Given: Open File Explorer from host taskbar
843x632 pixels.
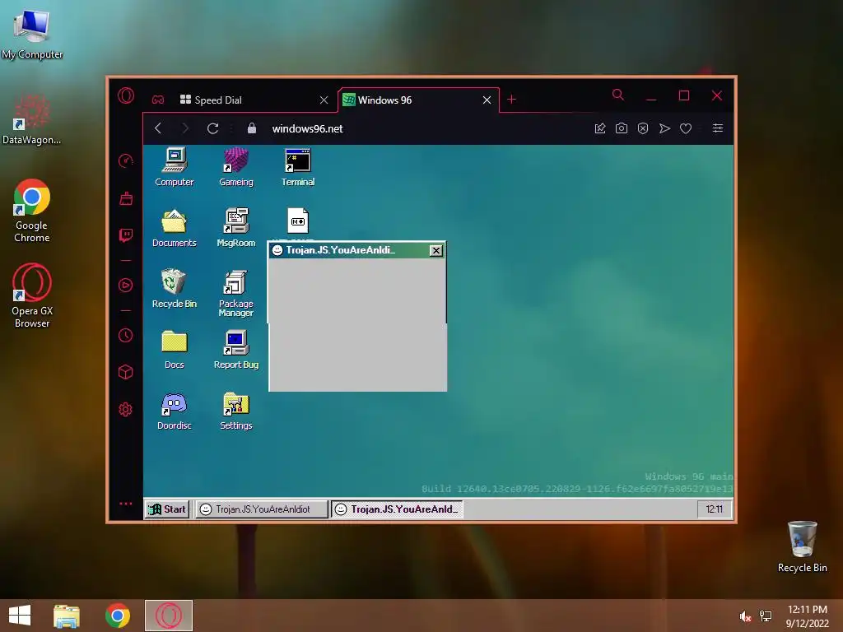Looking at the screenshot, I should (66, 616).
